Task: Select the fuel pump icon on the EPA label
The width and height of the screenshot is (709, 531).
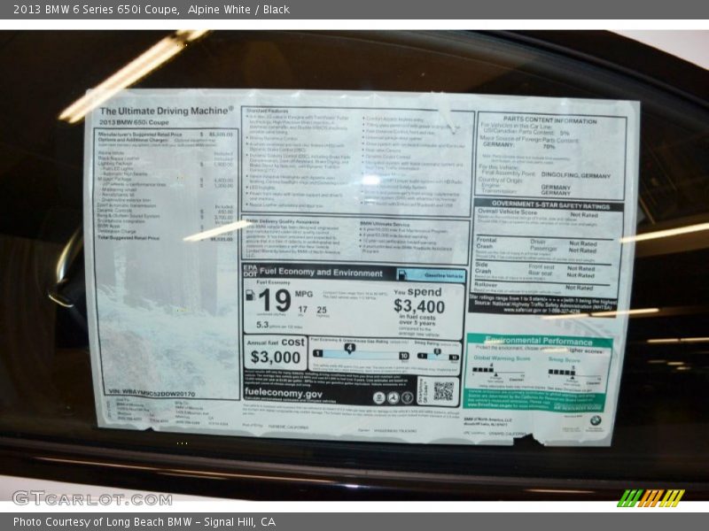Action: pos(249,296)
